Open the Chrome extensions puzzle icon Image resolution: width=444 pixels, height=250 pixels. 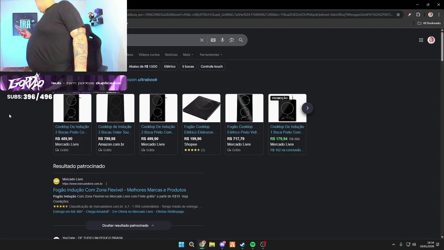[x=418, y=15]
